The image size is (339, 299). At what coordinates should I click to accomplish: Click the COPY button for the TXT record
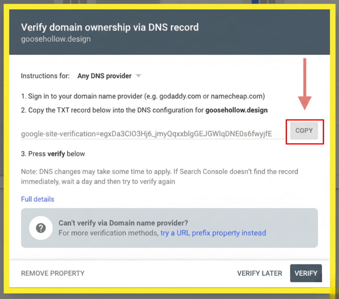point(304,130)
